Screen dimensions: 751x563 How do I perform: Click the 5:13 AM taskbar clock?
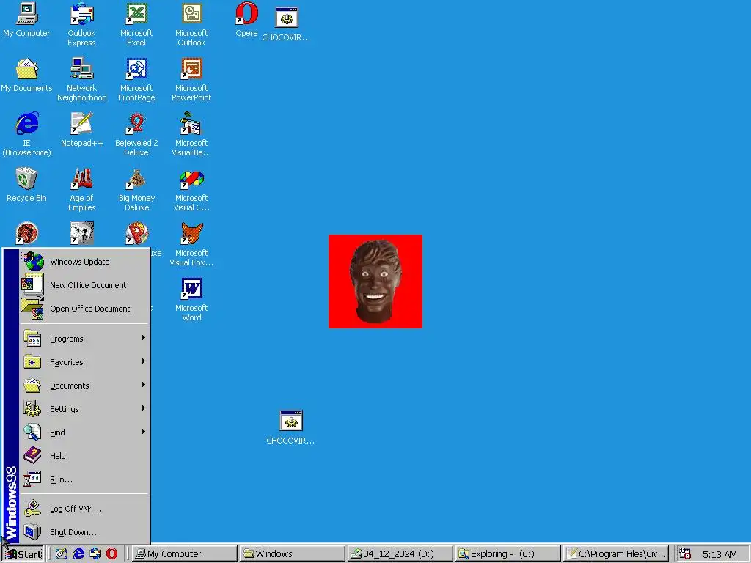click(719, 554)
